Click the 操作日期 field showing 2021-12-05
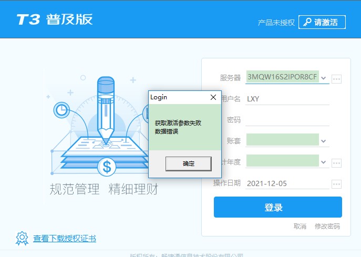Image resolution: width=361 pixels, height=257 pixels. pyautogui.click(x=287, y=183)
